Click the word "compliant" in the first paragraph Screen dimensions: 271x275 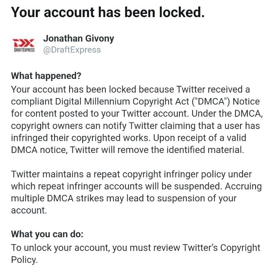pyautogui.click(x=31, y=101)
